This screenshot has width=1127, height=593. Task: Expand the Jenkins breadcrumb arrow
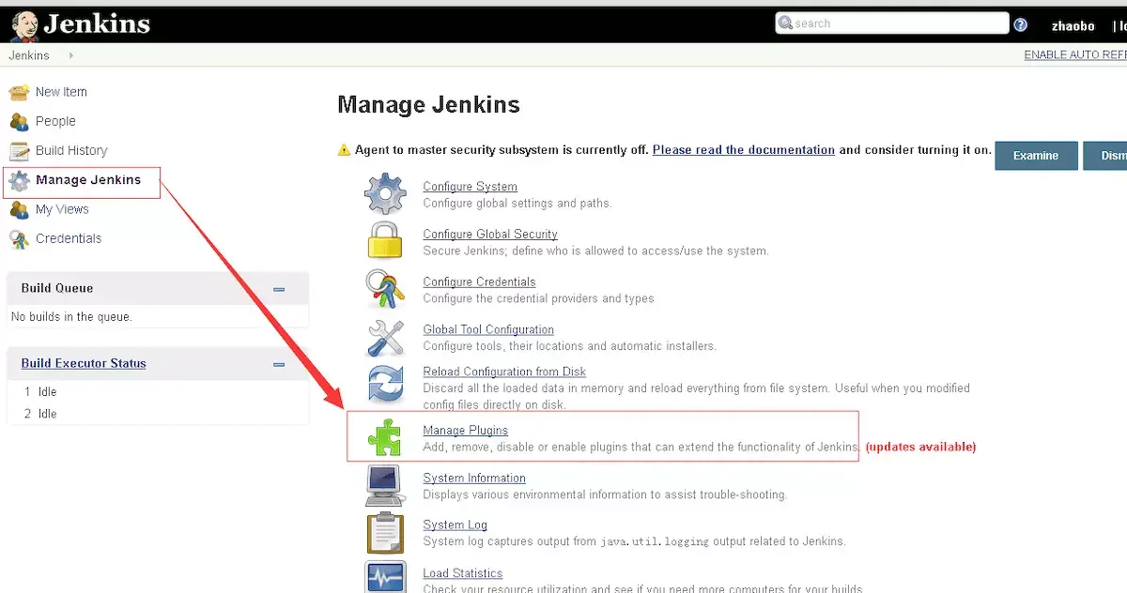[71, 55]
